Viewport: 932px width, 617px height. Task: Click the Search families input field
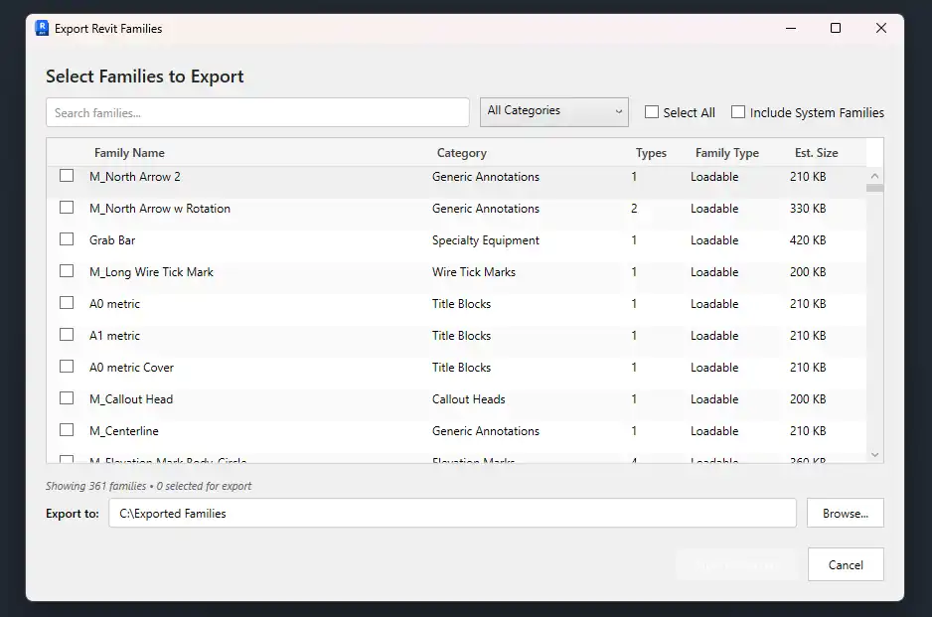[x=257, y=112]
